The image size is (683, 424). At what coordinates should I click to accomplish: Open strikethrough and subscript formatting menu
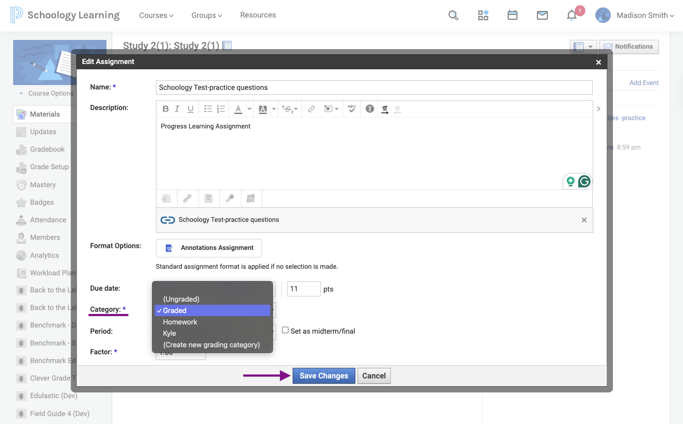coord(290,109)
